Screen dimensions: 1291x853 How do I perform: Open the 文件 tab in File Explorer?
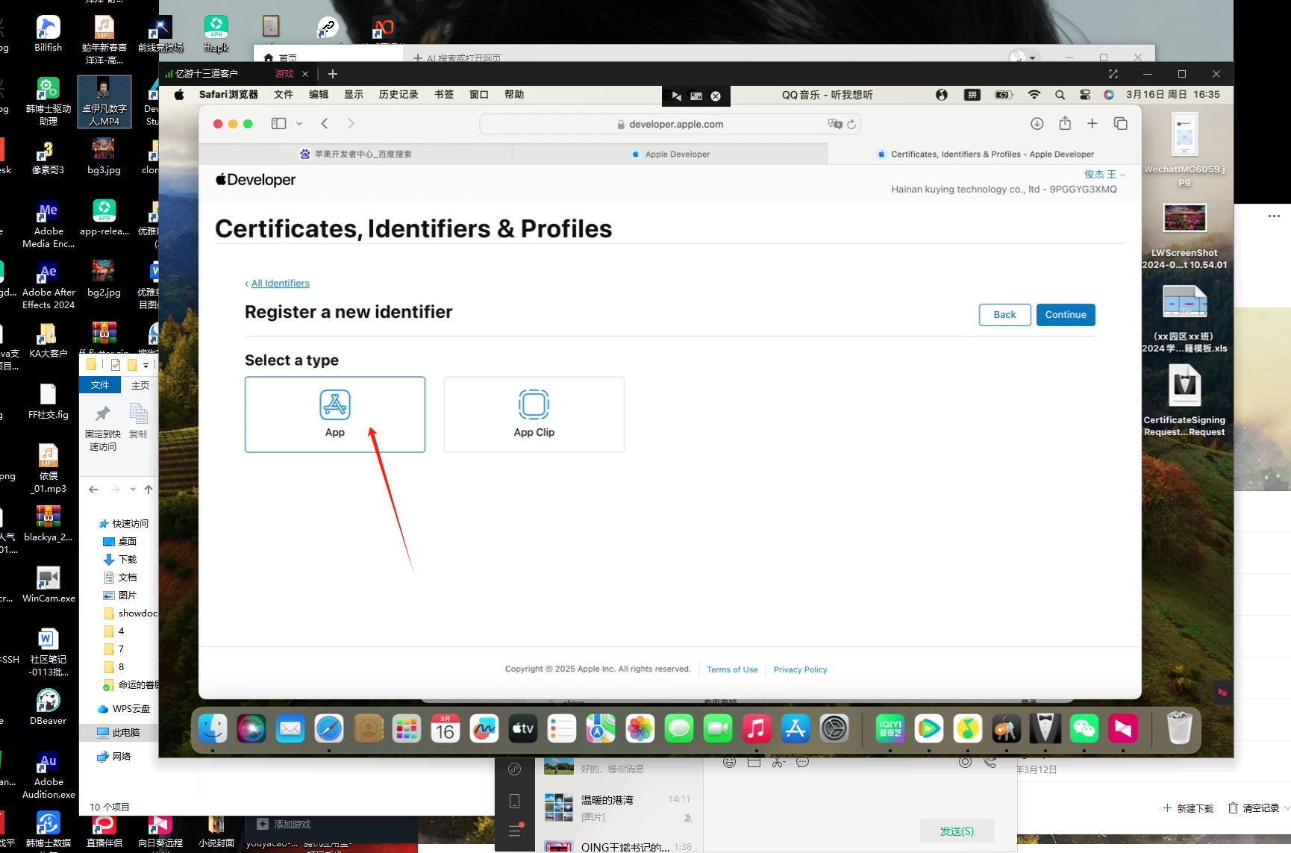(x=100, y=385)
